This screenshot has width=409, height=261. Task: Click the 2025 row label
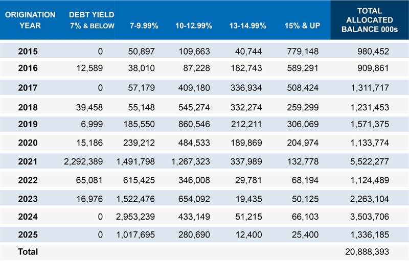28,234
